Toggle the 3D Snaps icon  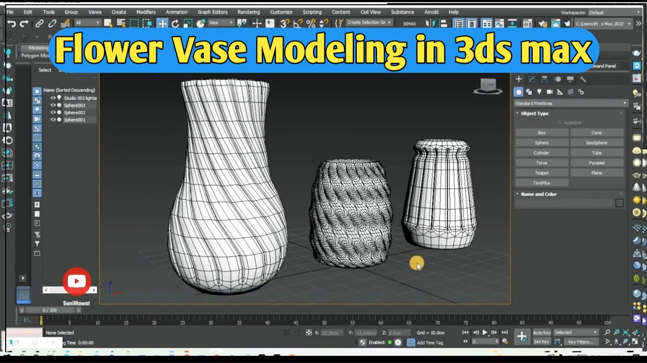(x=285, y=23)
